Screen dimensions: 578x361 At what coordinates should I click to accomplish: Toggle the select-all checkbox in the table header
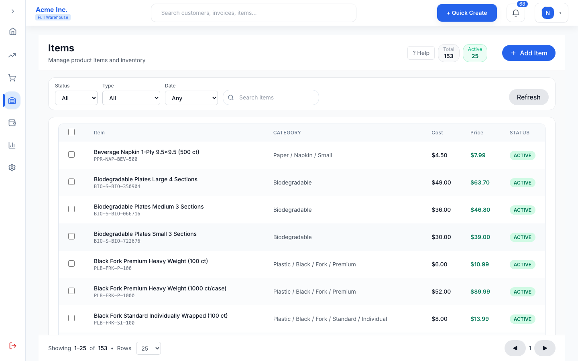[71, 132]
